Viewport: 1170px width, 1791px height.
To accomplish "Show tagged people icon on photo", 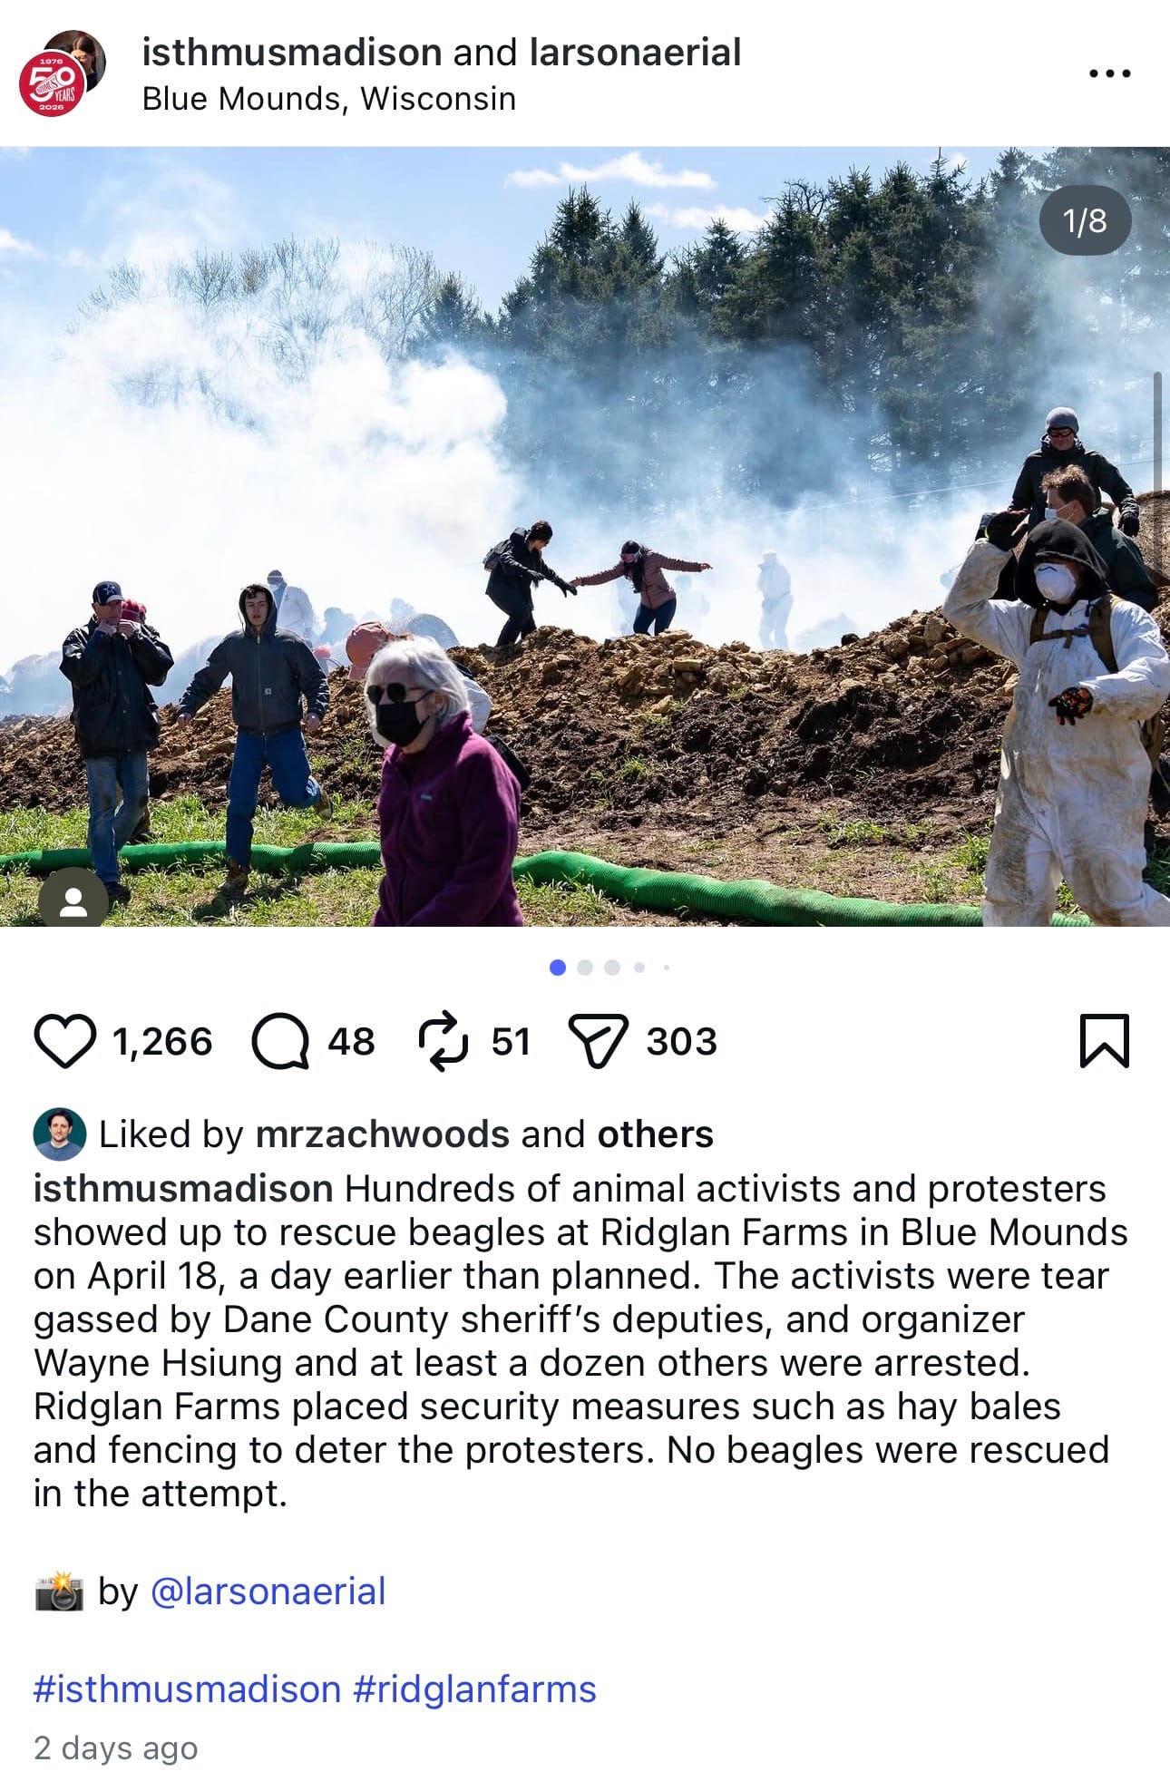I will [x=73, y=901].
